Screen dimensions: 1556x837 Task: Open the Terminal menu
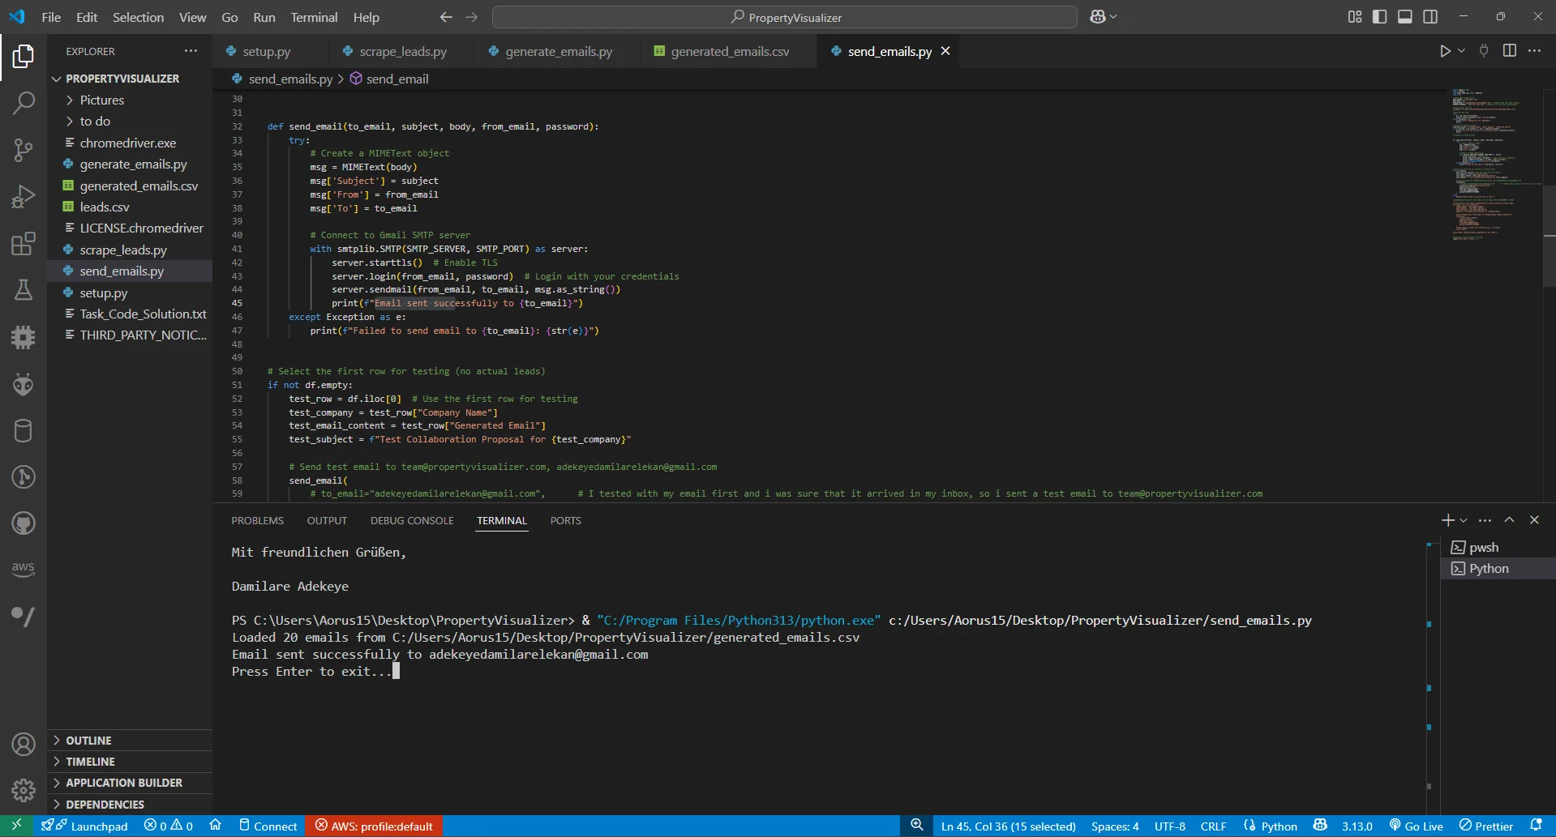click(x=314, y=17)
